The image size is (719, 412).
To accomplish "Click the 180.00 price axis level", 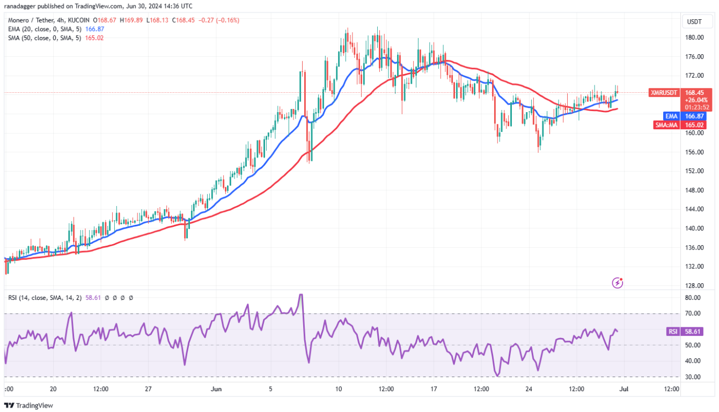I will tap(694, 38).
